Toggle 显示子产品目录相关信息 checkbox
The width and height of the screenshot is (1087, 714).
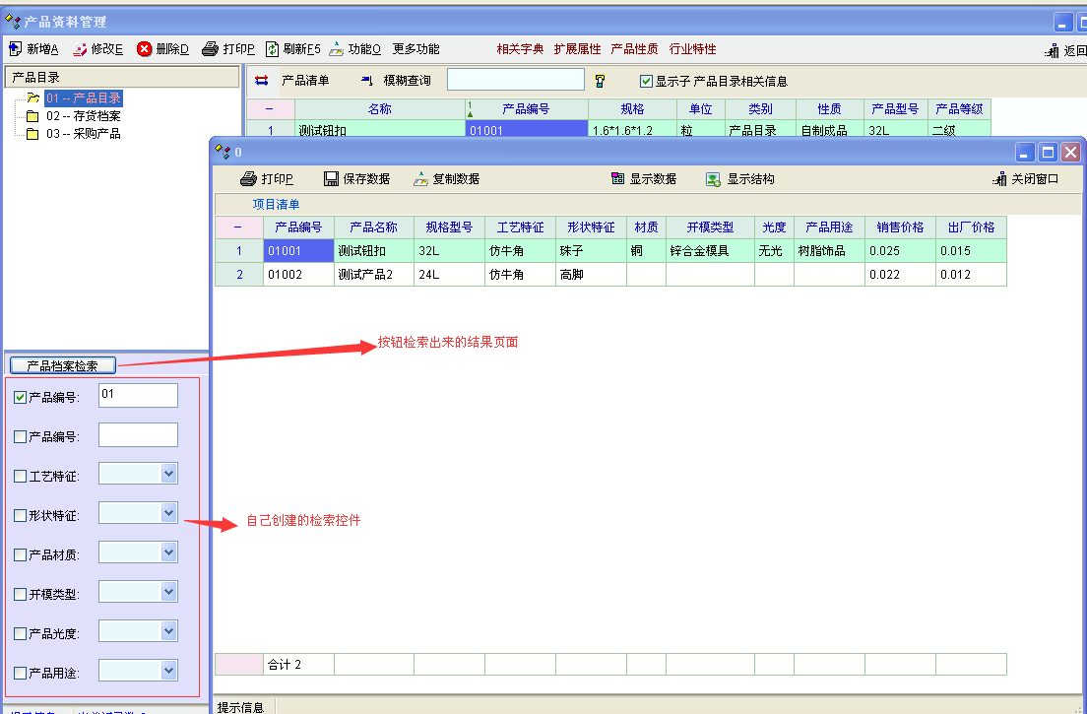coord(647,82)
